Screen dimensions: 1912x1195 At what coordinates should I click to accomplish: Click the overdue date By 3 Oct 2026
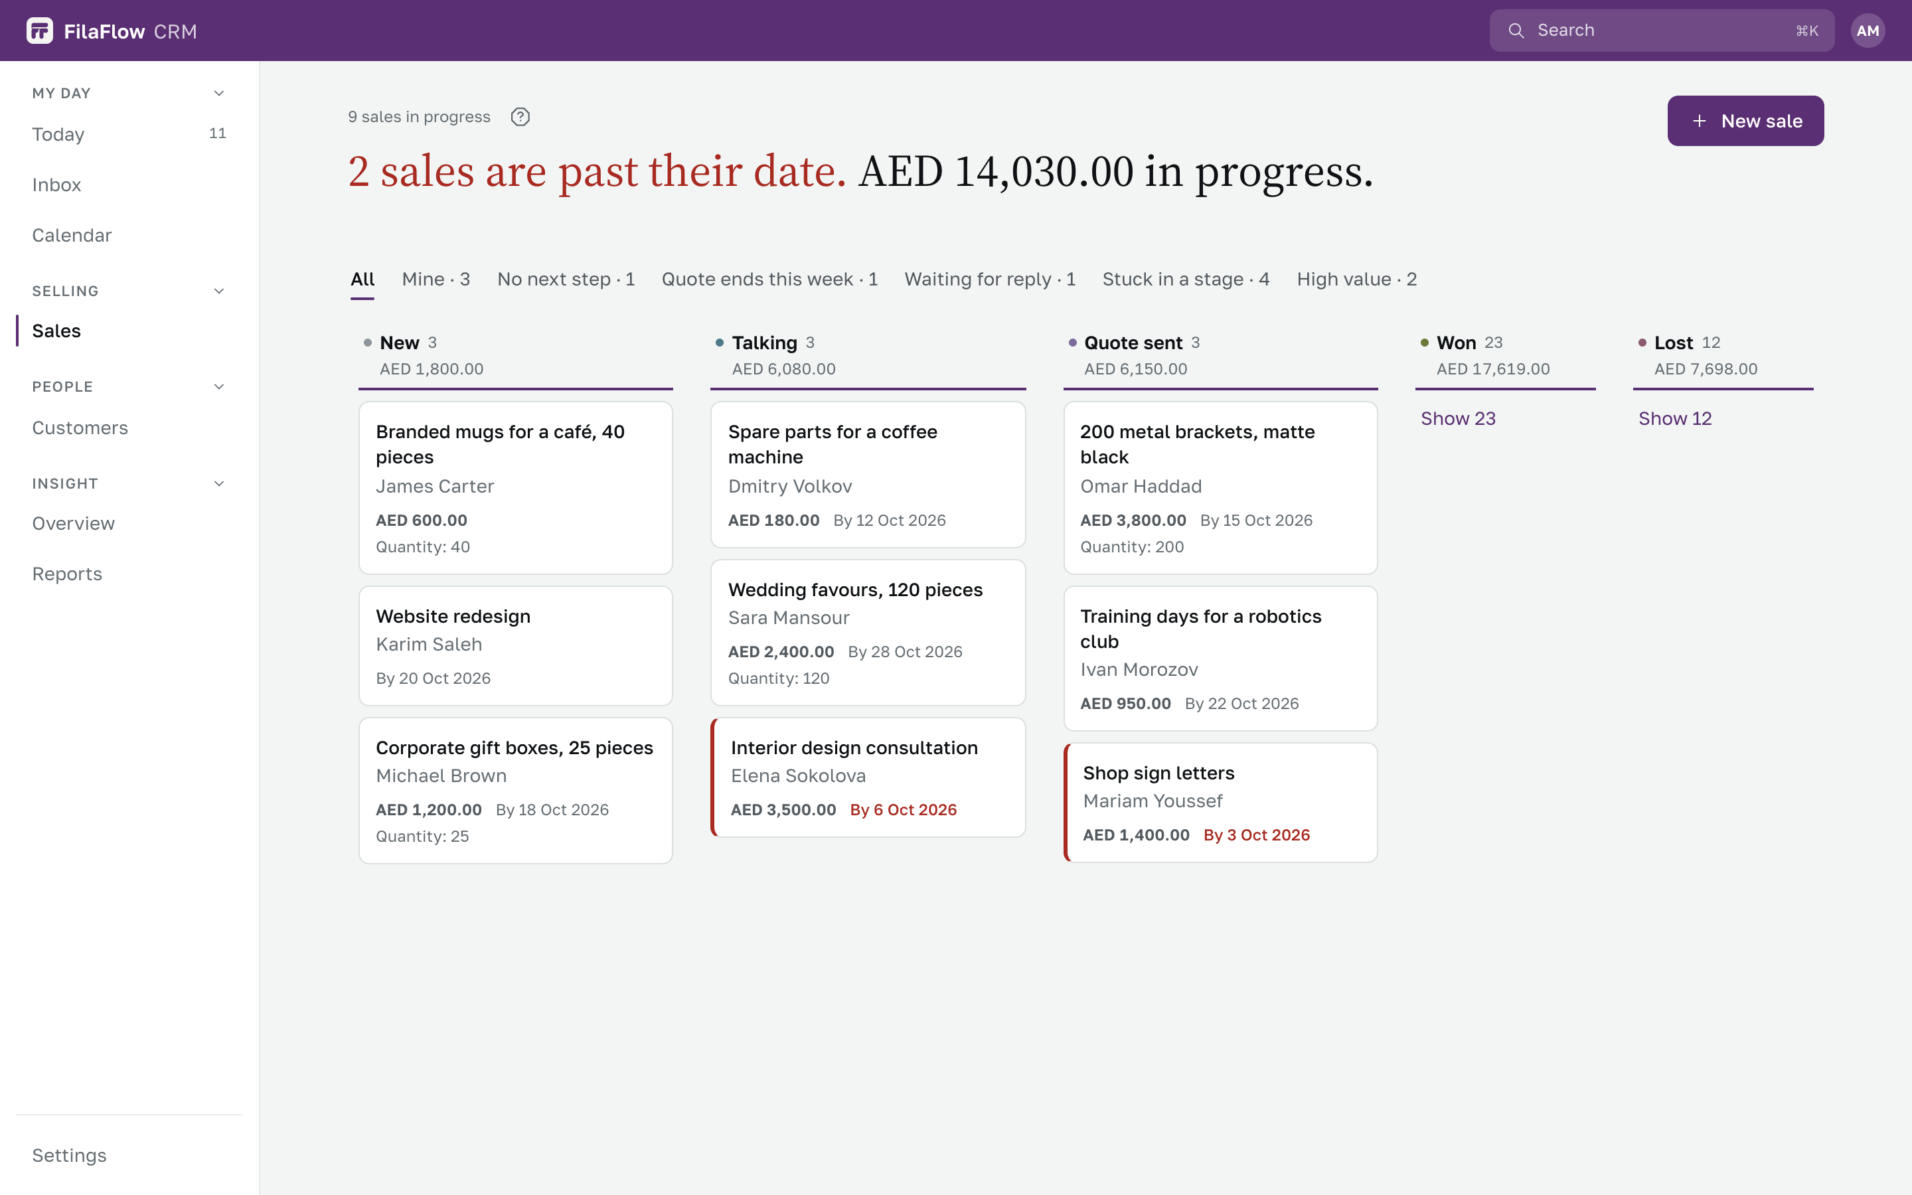point(1256,835)
